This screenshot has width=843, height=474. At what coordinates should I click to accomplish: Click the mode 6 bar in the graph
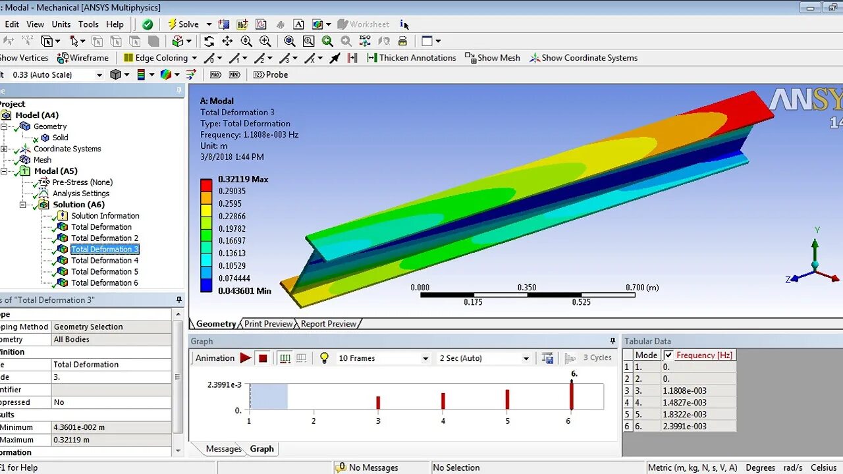(x=572, y=395)
